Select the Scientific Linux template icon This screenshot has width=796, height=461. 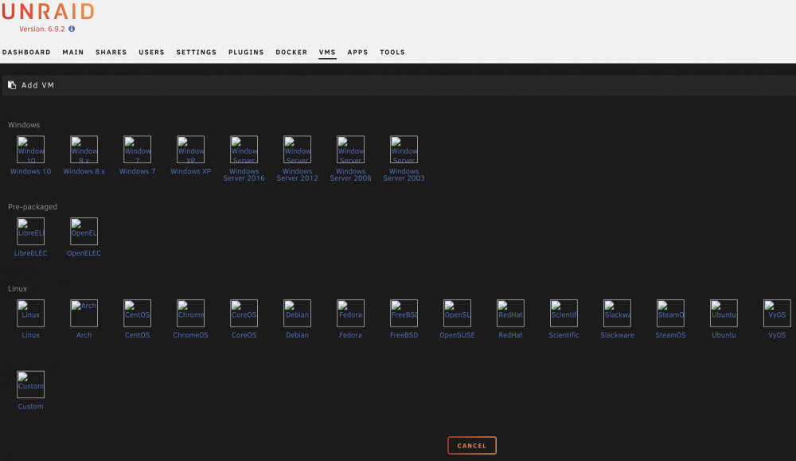(x=564, y=313)
